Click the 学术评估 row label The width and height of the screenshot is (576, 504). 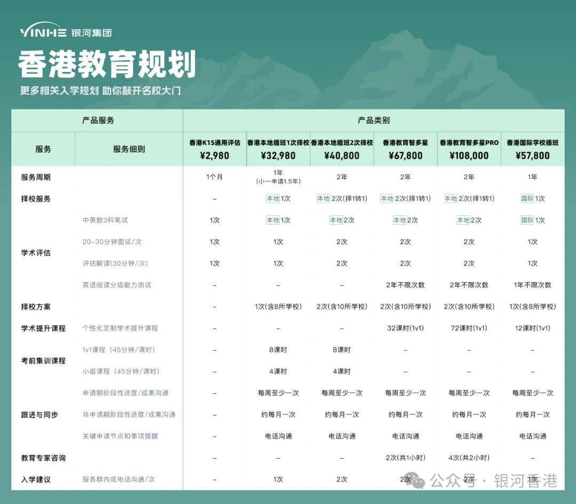(36, 253)
